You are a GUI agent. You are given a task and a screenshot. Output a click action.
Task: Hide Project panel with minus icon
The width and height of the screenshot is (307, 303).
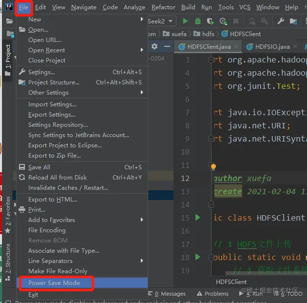pos(167,46)
